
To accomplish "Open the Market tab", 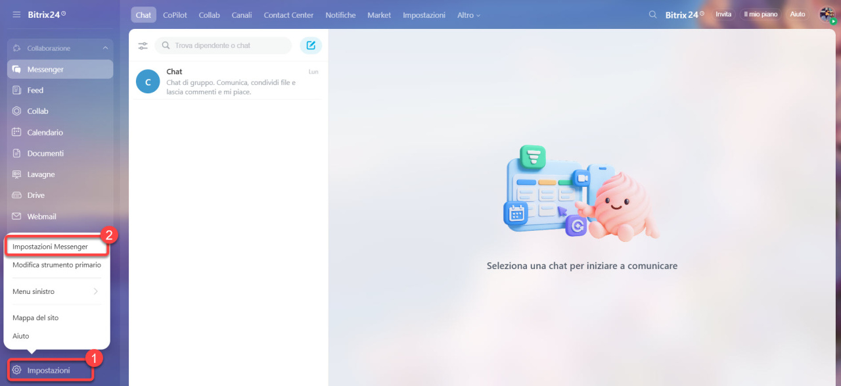I will click(x=379, y=14).
